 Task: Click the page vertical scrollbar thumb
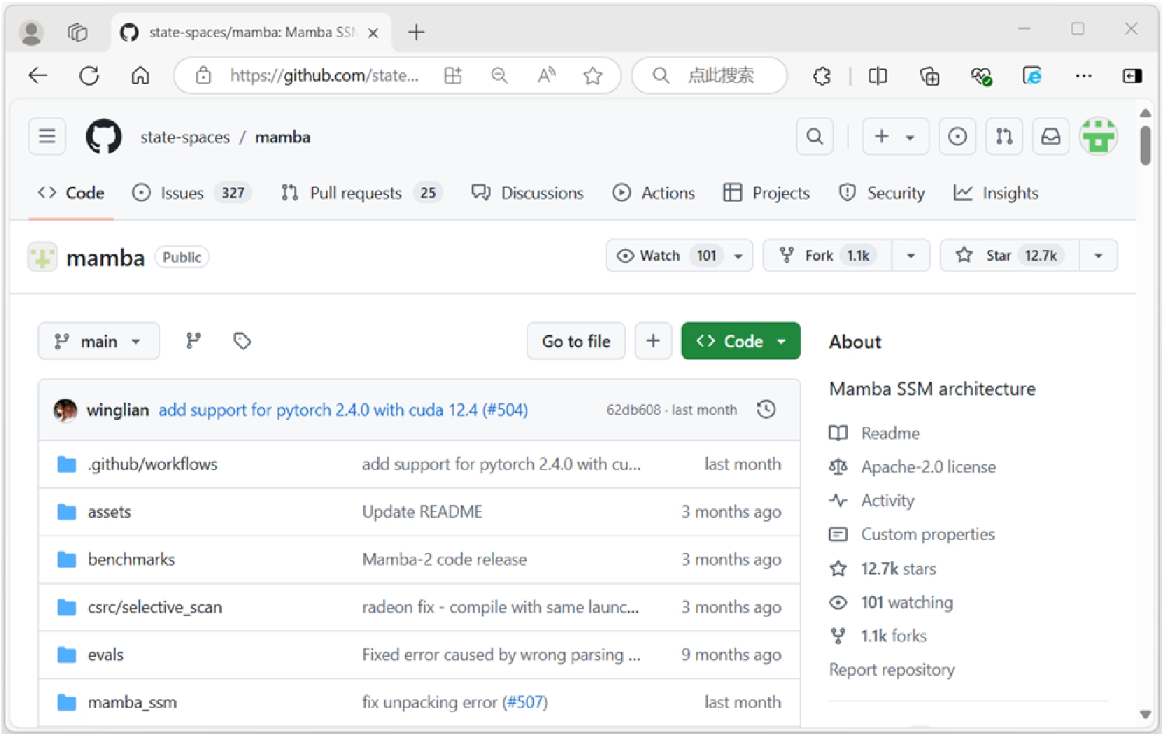[x=1145, y=145]
